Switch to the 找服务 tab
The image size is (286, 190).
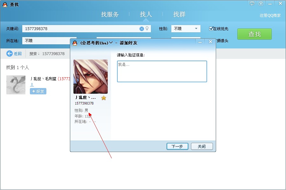tap(110, 15)
